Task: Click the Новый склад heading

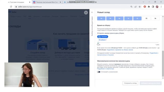Action: click(x=104, y=12)
